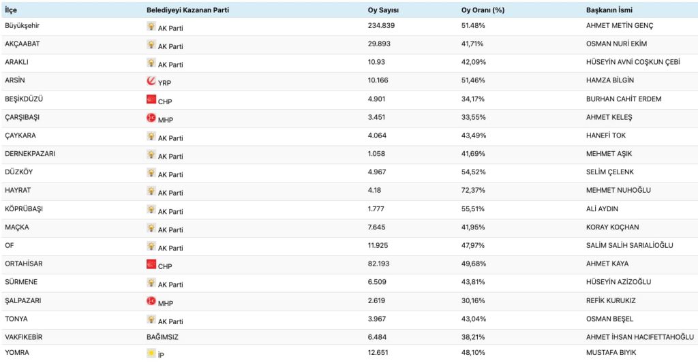The image size is (698, 363).
Task: Click AK Parti logo in Büyükşehir row
Action: coord(151,26)
